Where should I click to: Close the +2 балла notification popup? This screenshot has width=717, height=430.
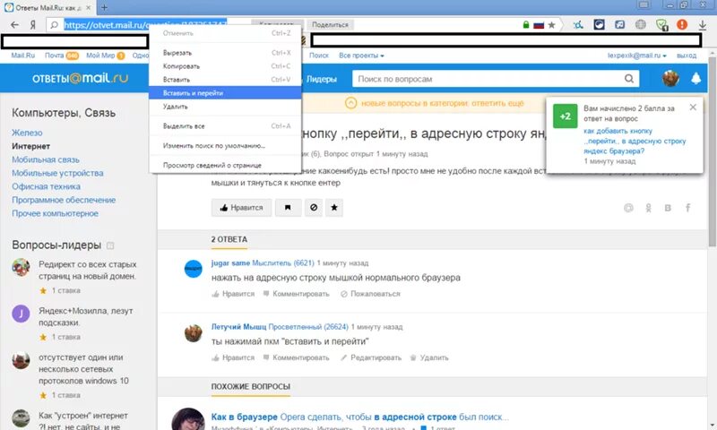tap(693, 107)
